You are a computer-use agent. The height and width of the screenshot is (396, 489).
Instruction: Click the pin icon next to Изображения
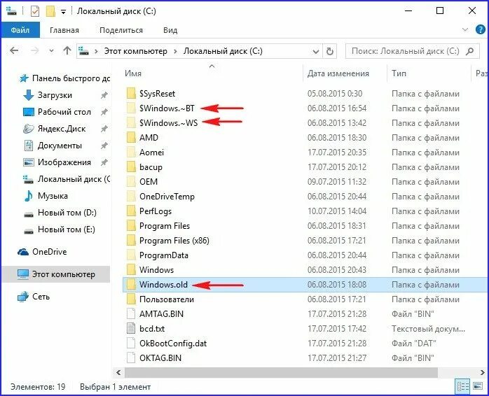click(104, 162)
